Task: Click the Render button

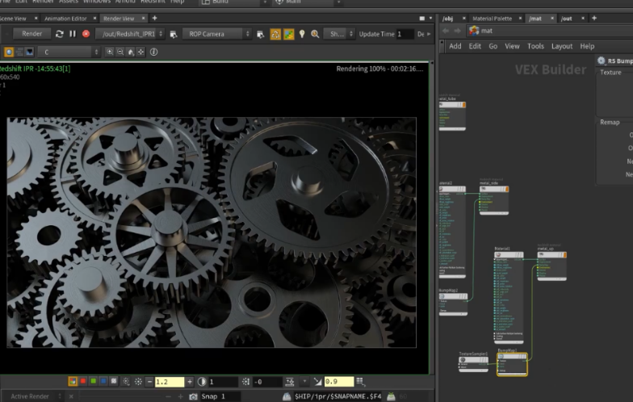Action: click(31, 34)
